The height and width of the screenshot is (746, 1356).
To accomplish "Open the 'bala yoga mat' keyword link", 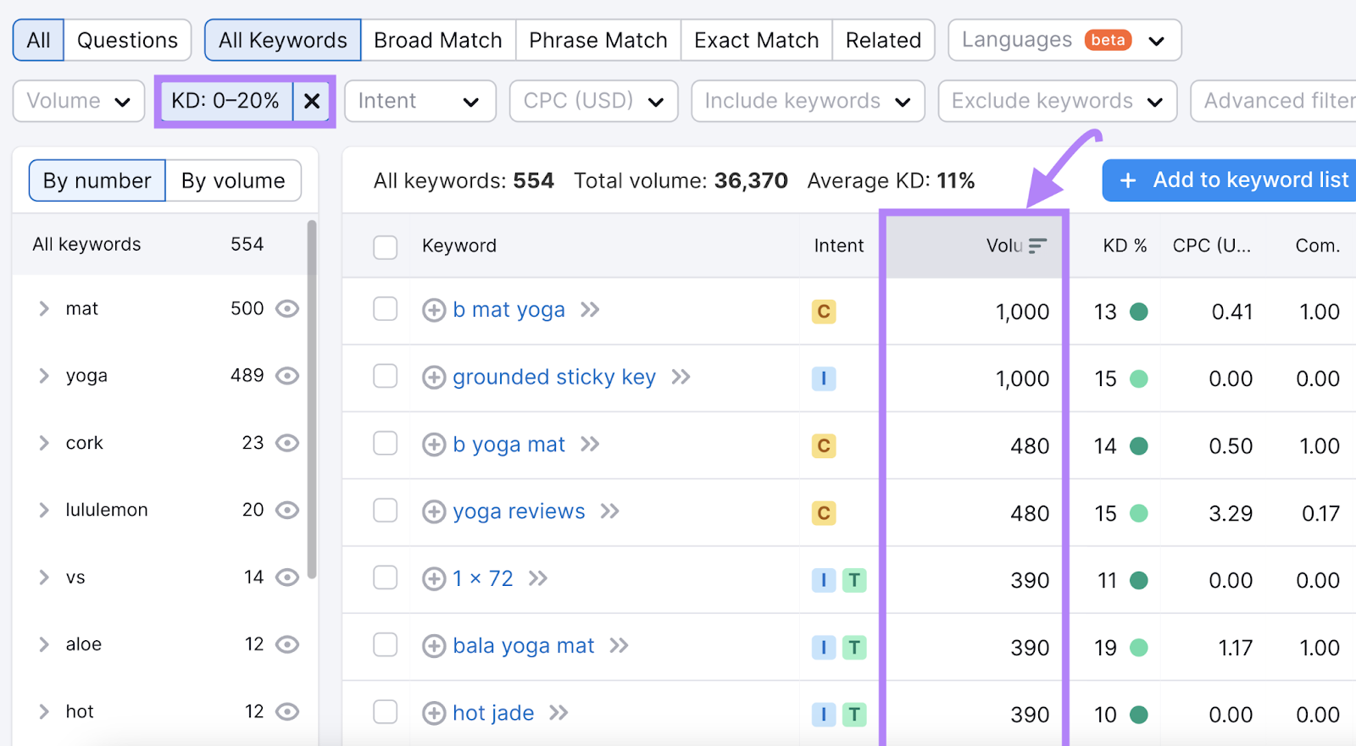I will [x=524, y=646].
